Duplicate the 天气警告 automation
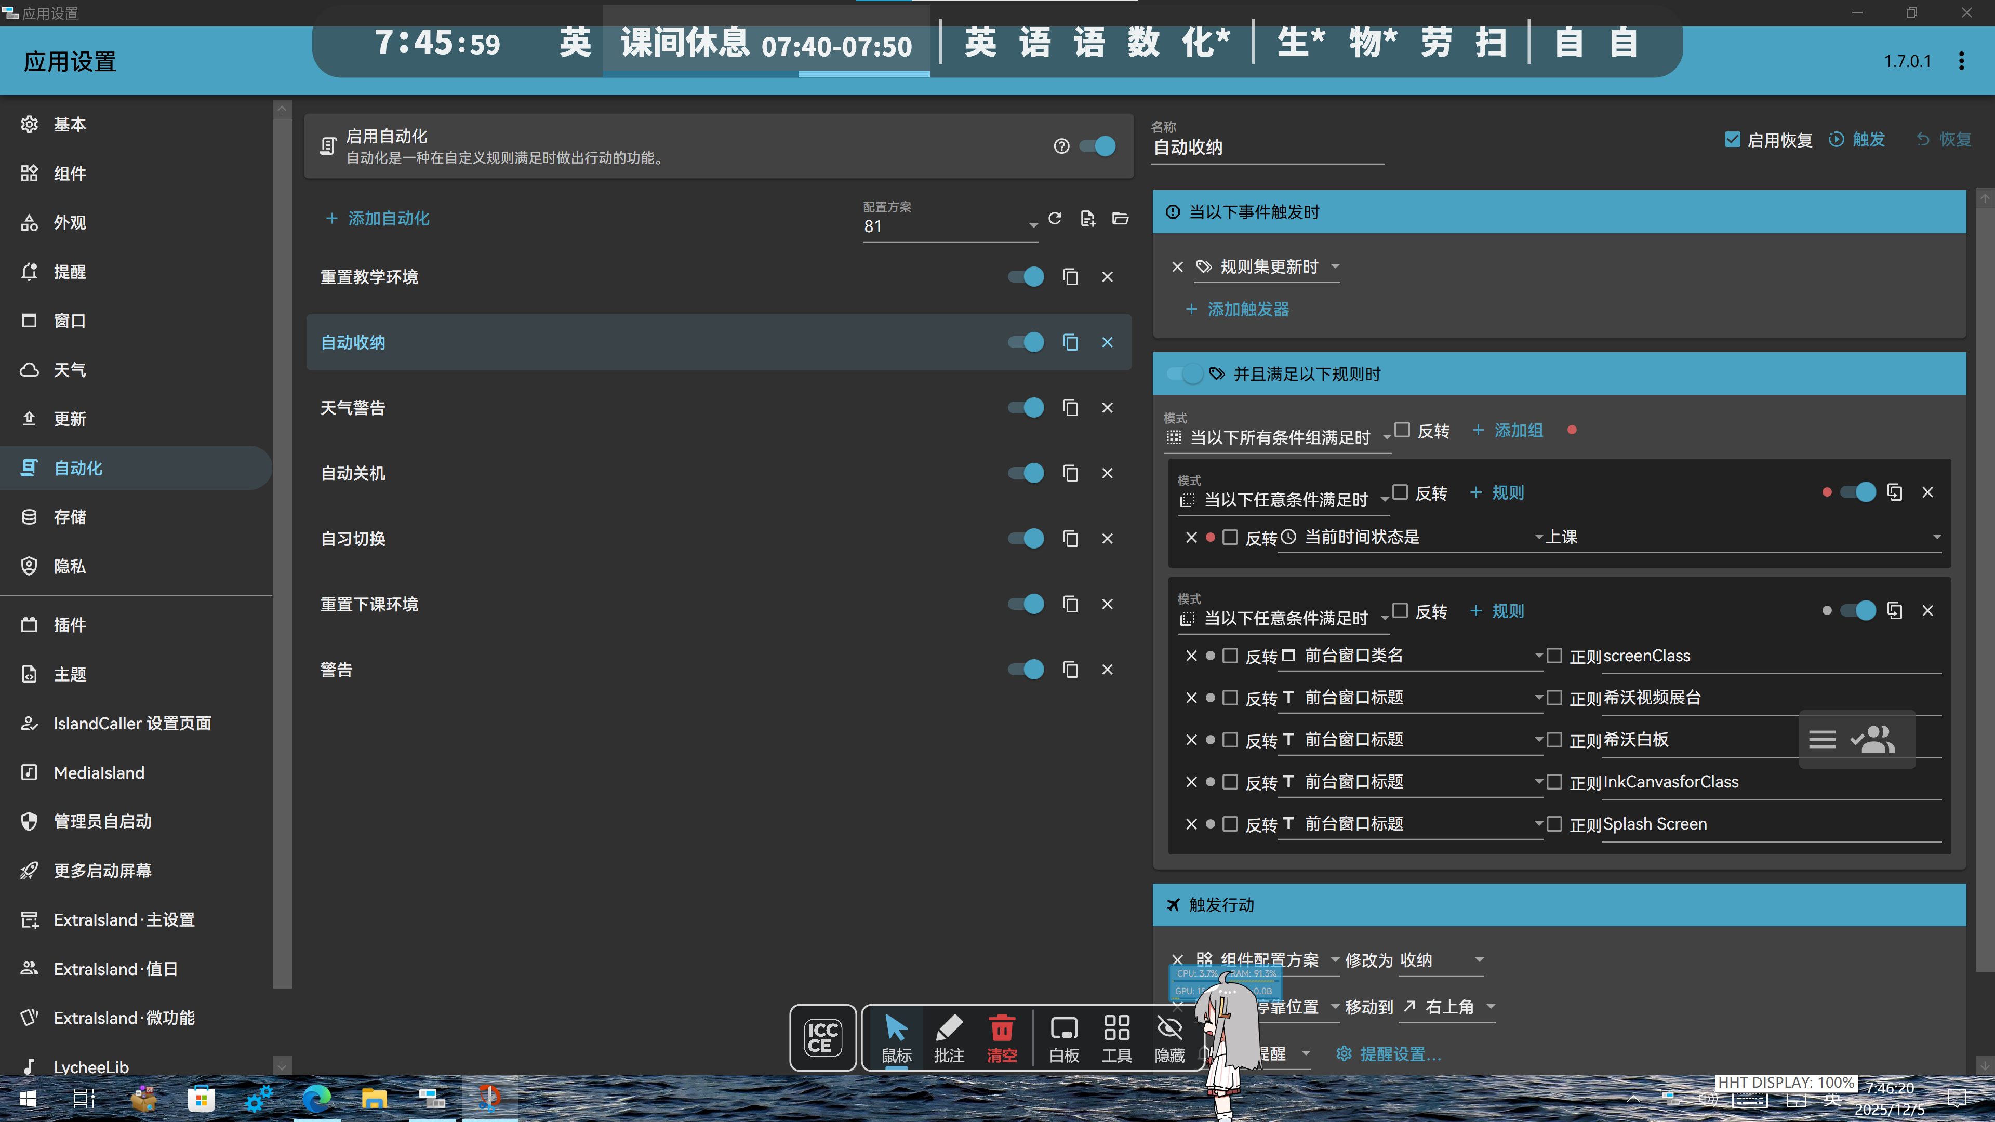The image size is (1995, 1122). coord(1070,407)
